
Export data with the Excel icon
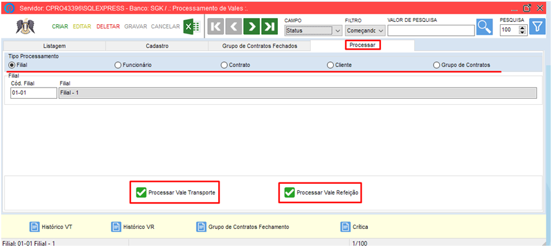192,27
